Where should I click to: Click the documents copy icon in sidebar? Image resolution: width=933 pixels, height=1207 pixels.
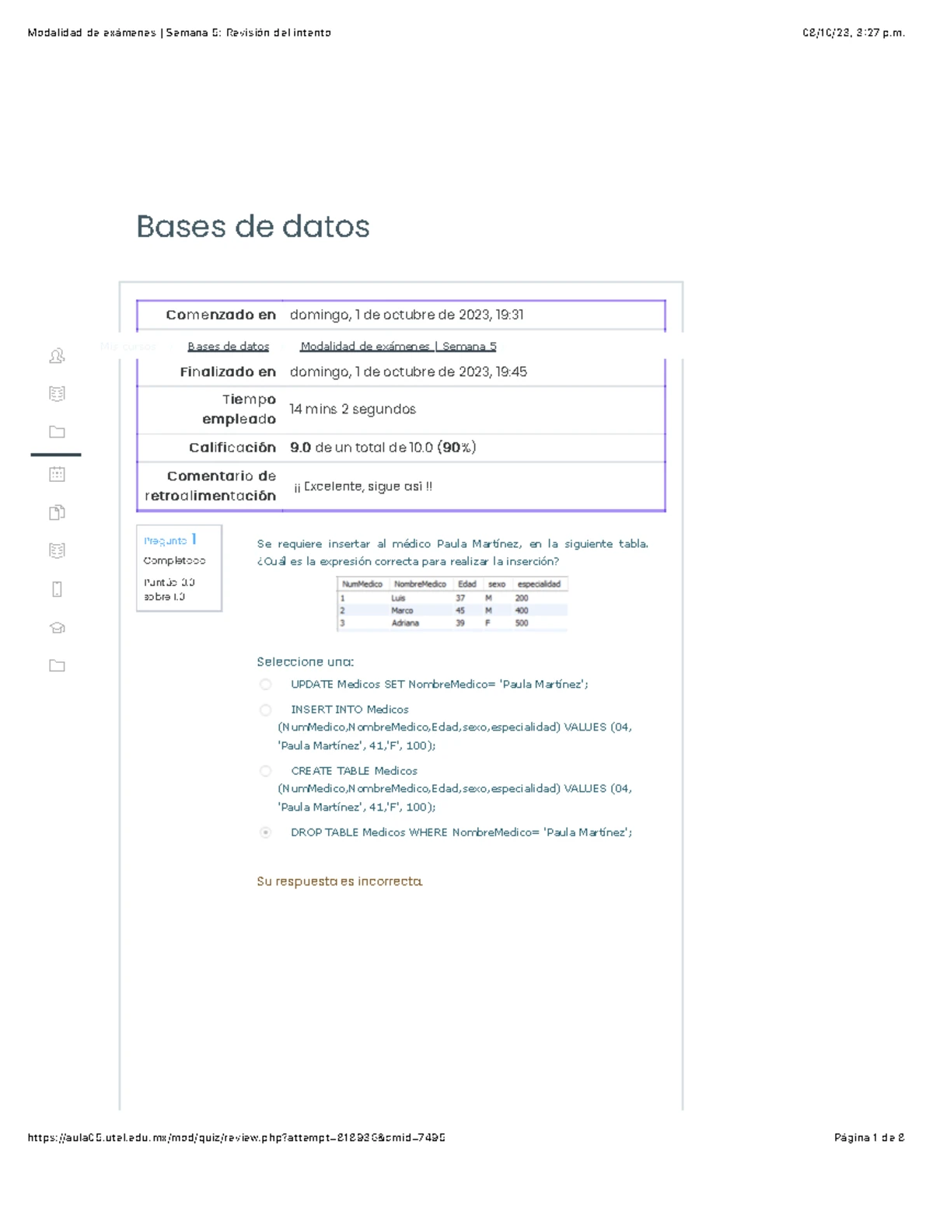57,512
